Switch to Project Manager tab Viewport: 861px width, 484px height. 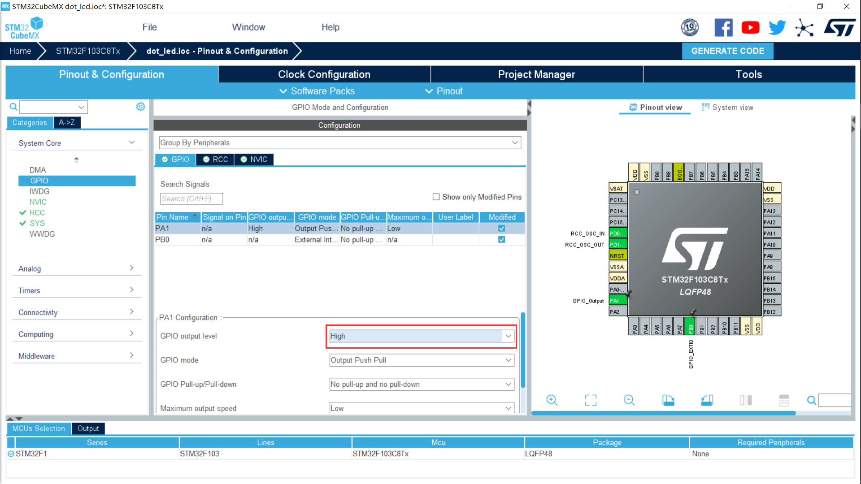tap(536, 74)
